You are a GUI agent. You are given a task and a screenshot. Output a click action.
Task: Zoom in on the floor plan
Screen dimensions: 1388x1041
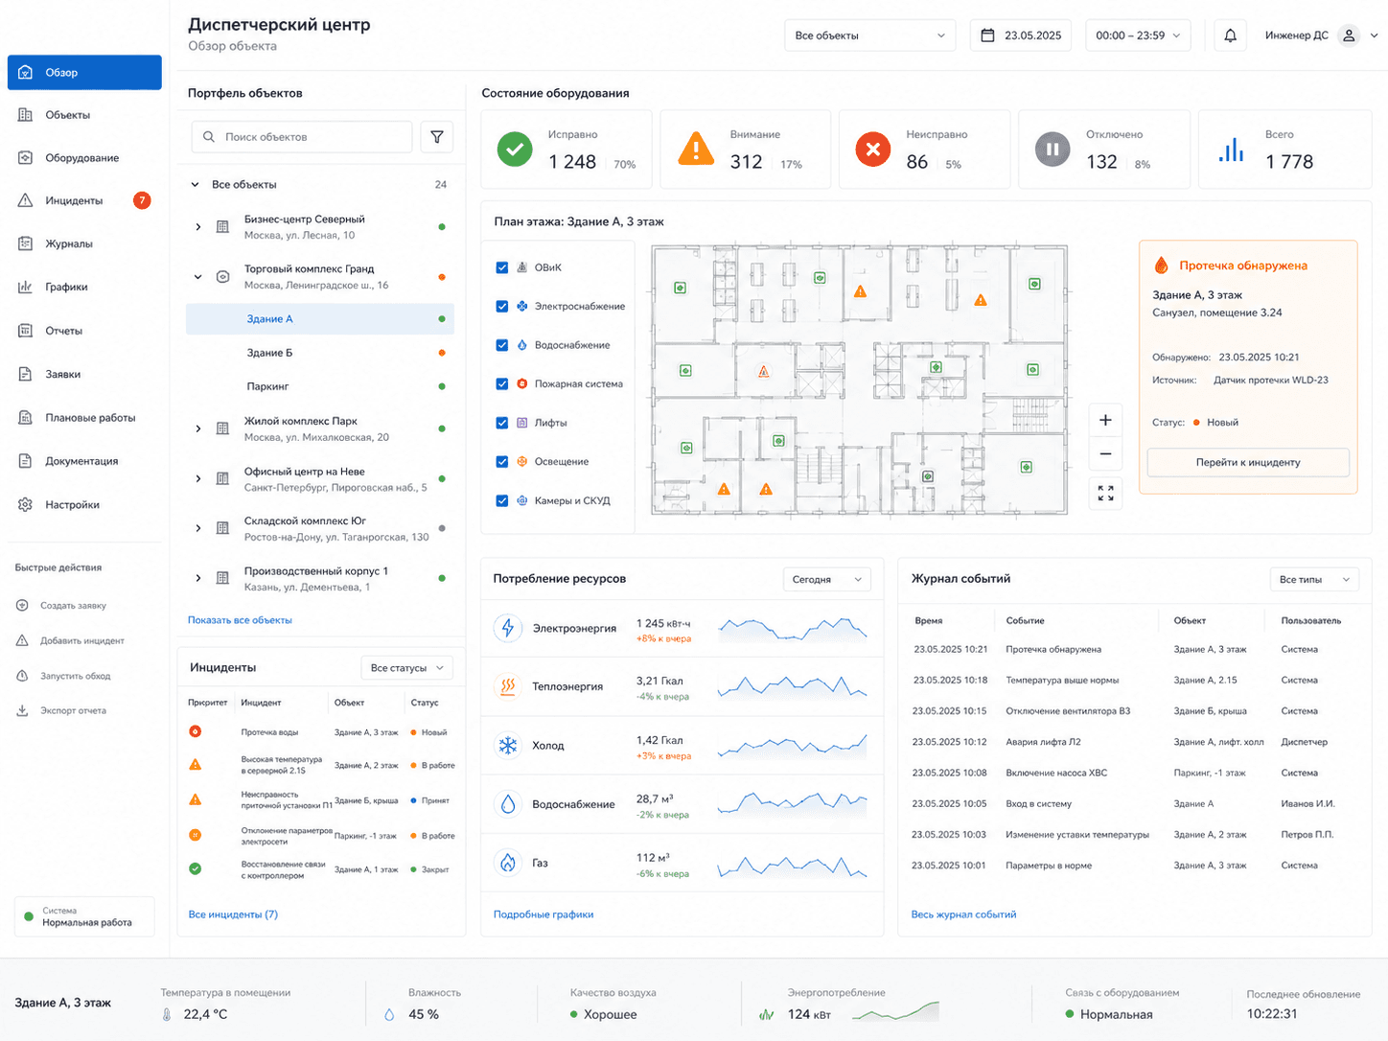(x=1105, y=420)
